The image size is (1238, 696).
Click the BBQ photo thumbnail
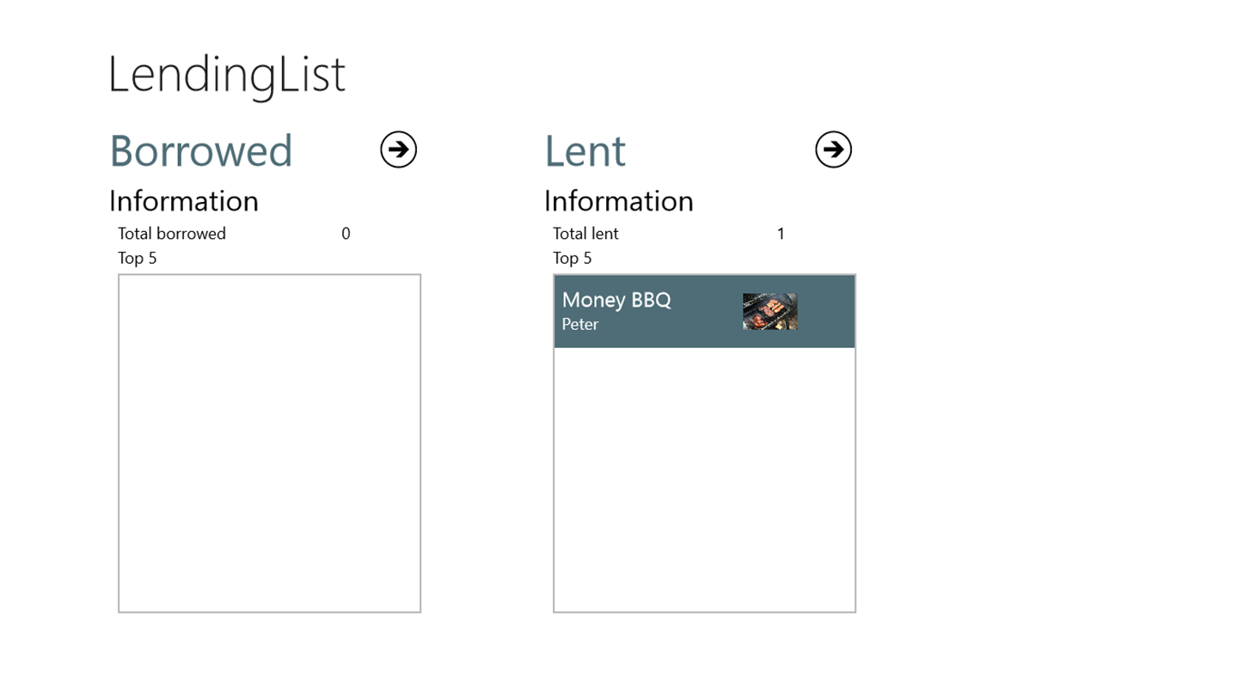(769, 311)
